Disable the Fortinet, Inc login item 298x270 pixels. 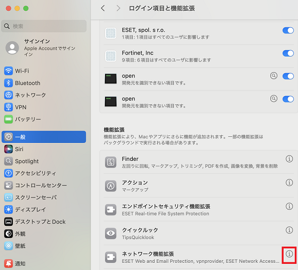point(288,53)
